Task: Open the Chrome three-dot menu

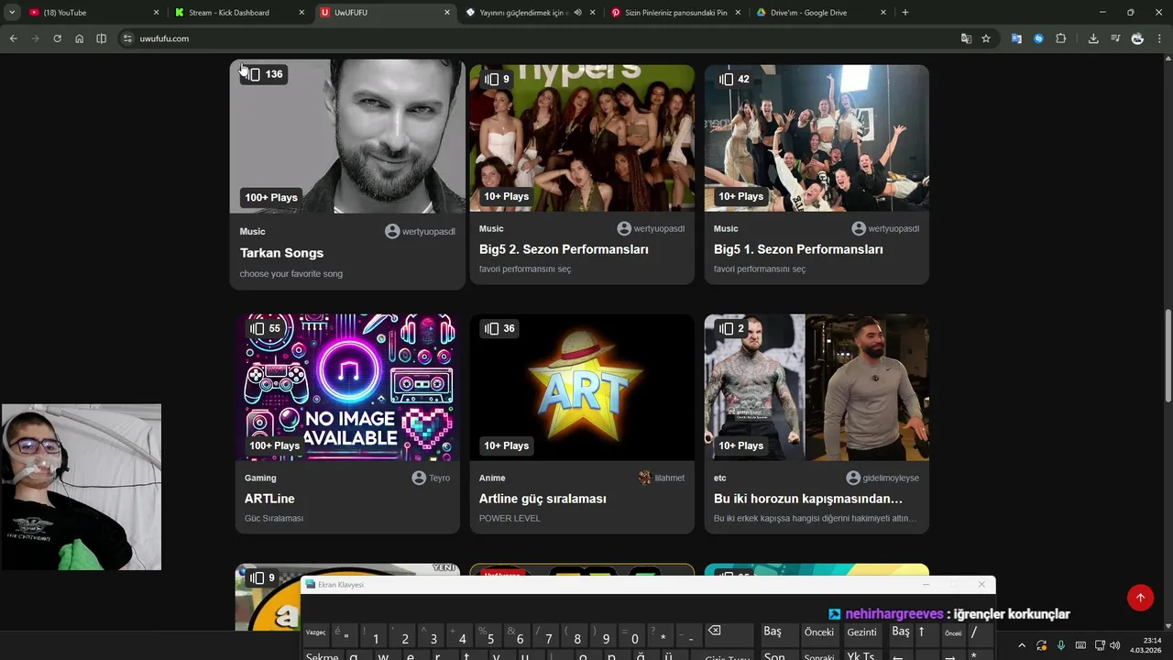Action: tap(1160, 38)
